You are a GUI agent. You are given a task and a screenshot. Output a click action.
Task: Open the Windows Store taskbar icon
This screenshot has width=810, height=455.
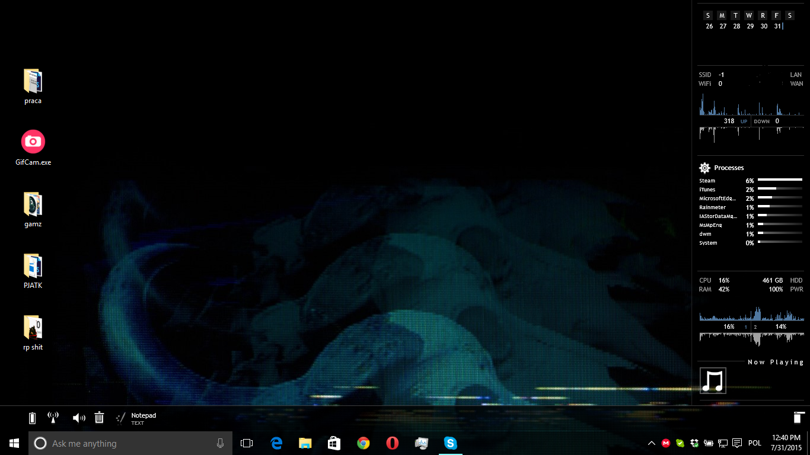(x=334, y=443)
